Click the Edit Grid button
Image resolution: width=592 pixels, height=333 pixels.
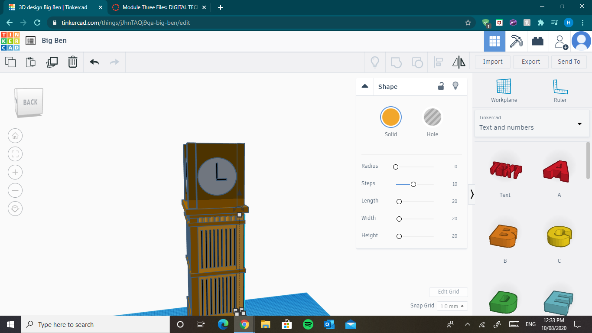449,292
